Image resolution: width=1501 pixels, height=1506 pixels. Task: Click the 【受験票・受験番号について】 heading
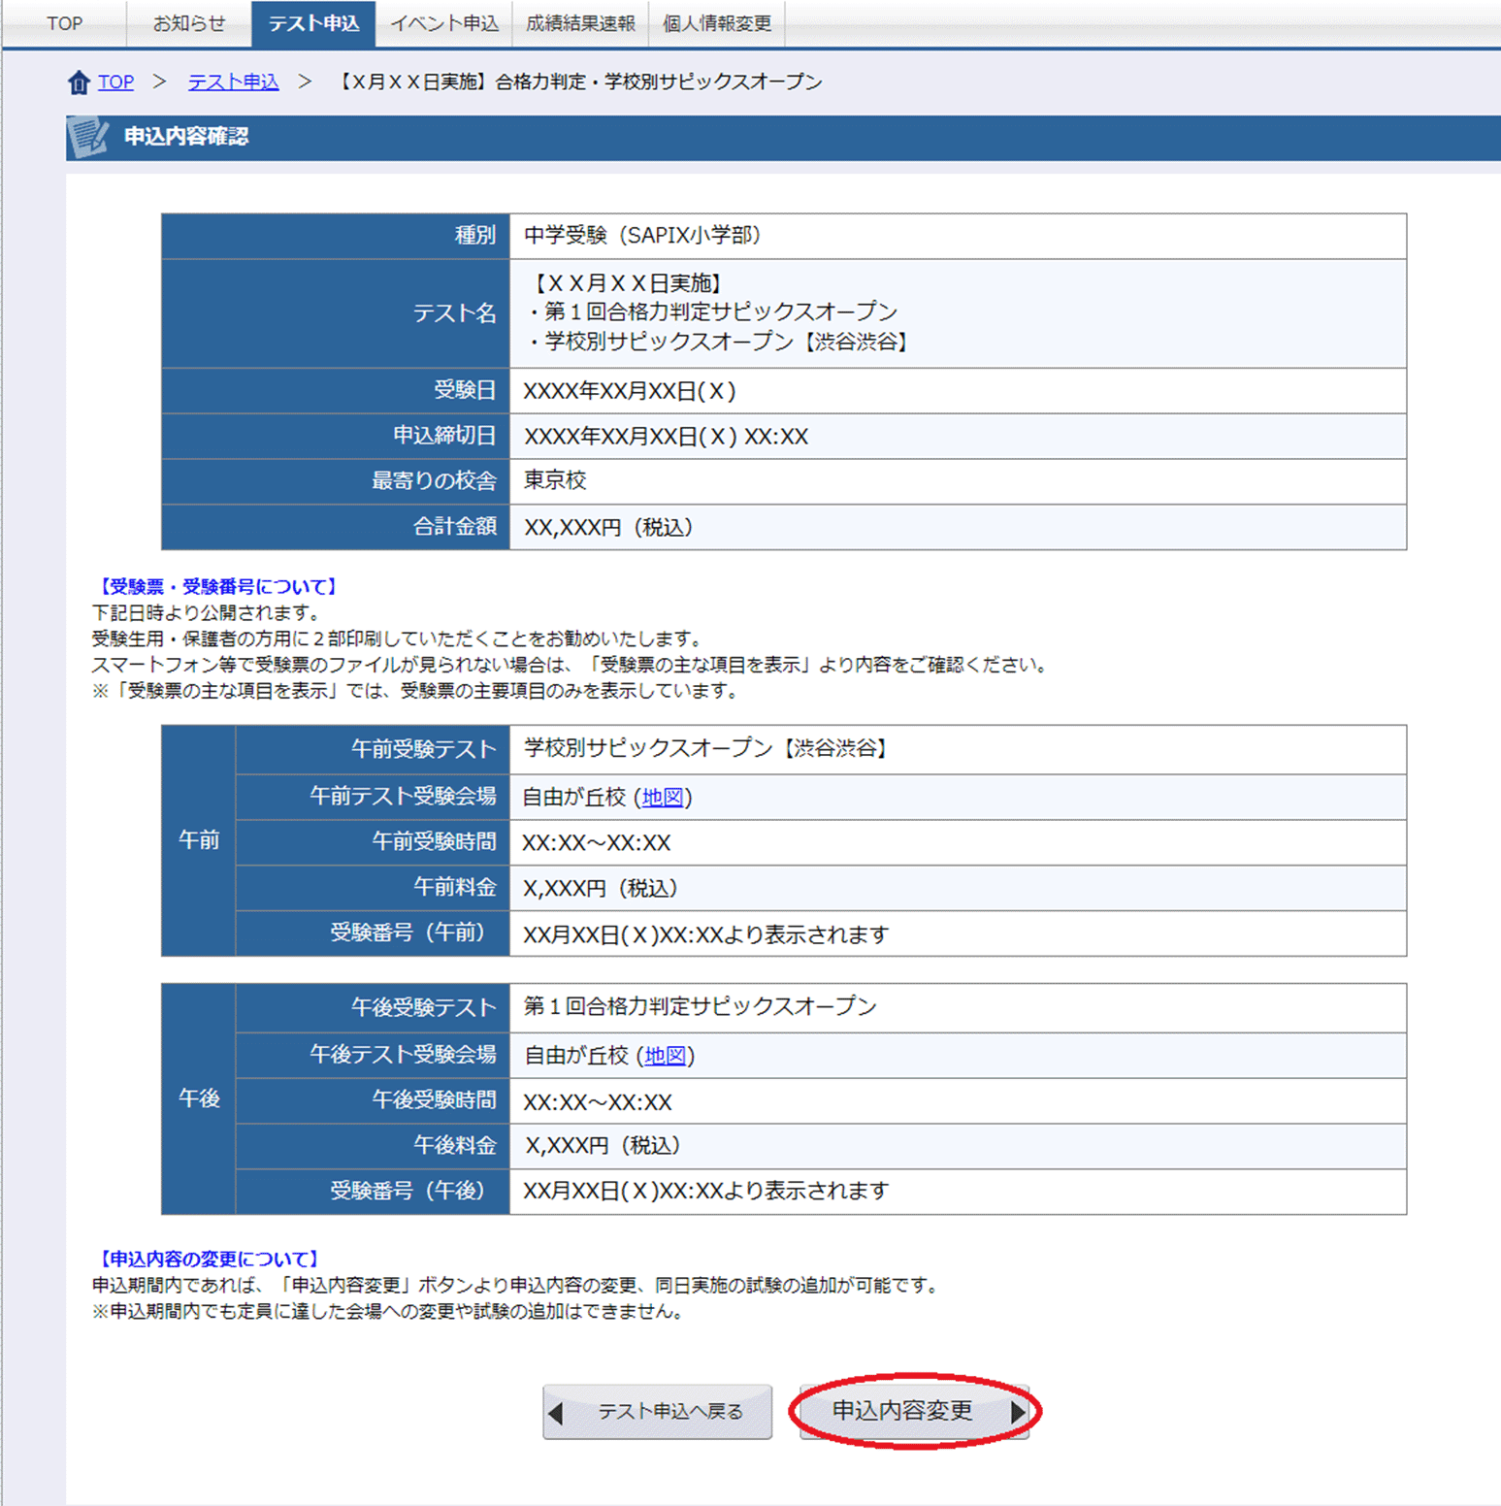pyautogui.click(x=217, y=586)
